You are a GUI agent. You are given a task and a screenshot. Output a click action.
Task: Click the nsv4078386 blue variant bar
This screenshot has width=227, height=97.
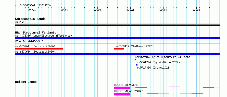[x=117, y=38]
